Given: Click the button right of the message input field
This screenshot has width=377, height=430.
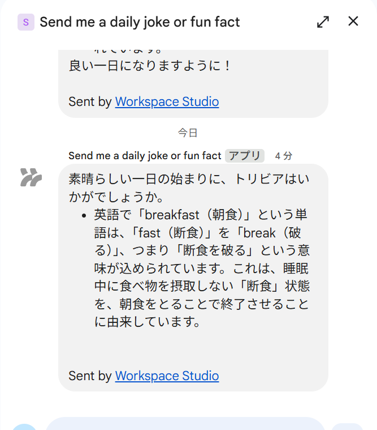Looking at the screenshot, I should (x=346, y=426).
